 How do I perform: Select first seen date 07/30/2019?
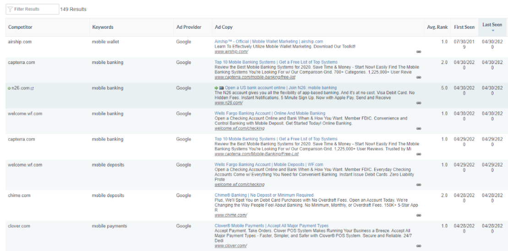(x=464, y=44)
